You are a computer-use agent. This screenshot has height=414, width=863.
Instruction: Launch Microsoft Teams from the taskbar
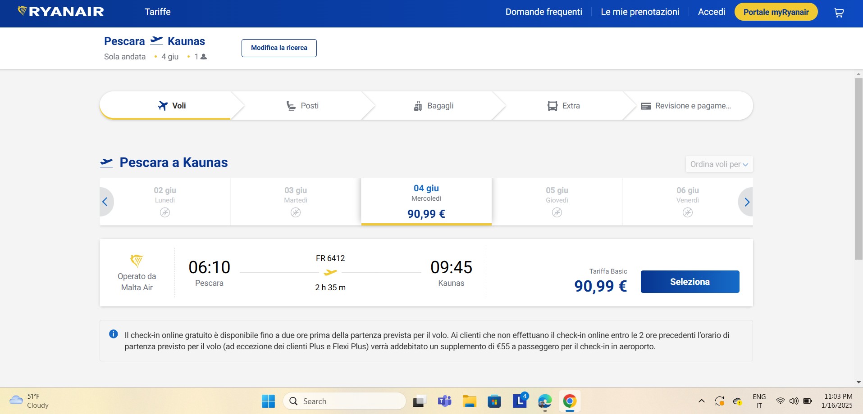click(x=444, y=401)
